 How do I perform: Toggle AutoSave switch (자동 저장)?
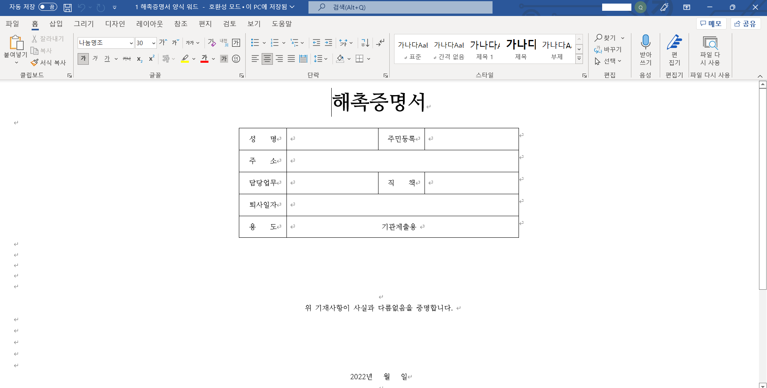(x=48, y=7)
